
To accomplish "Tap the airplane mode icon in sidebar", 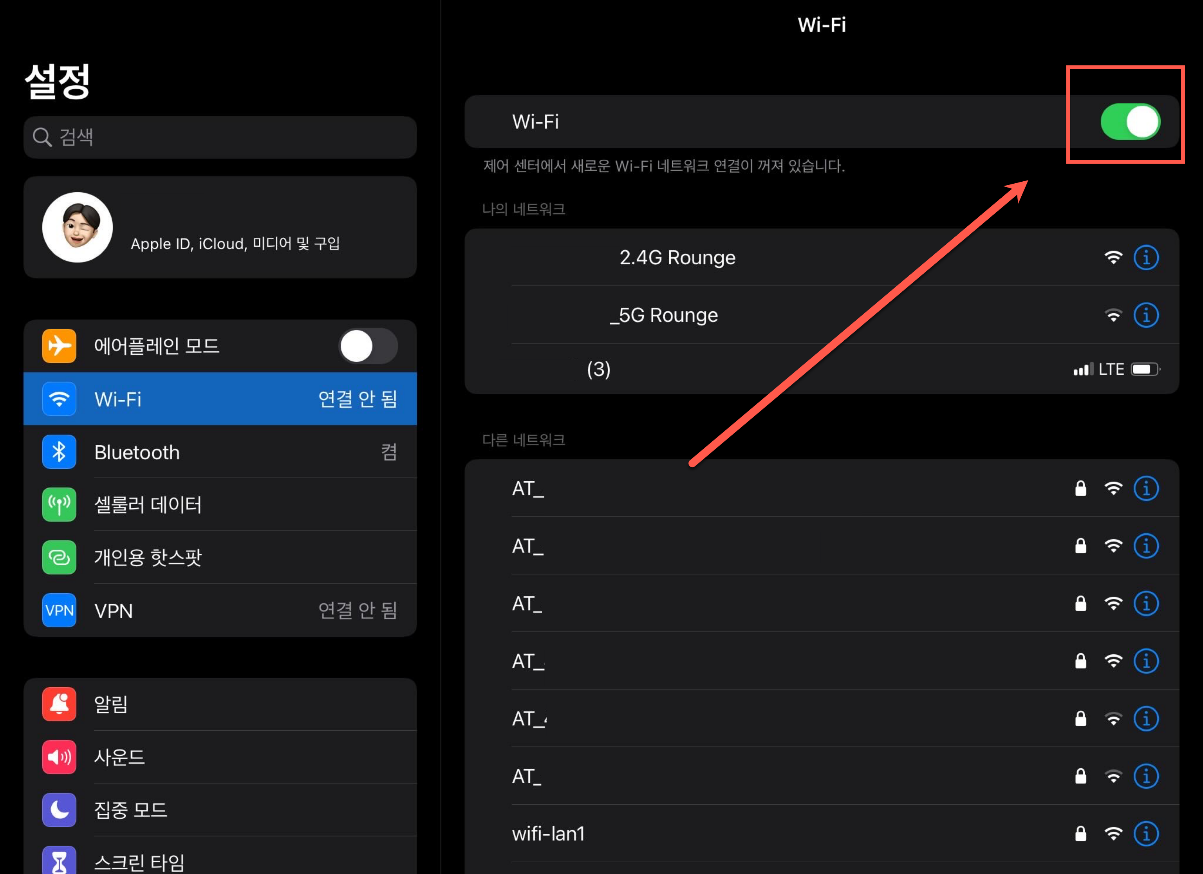I will coord(59,346).
